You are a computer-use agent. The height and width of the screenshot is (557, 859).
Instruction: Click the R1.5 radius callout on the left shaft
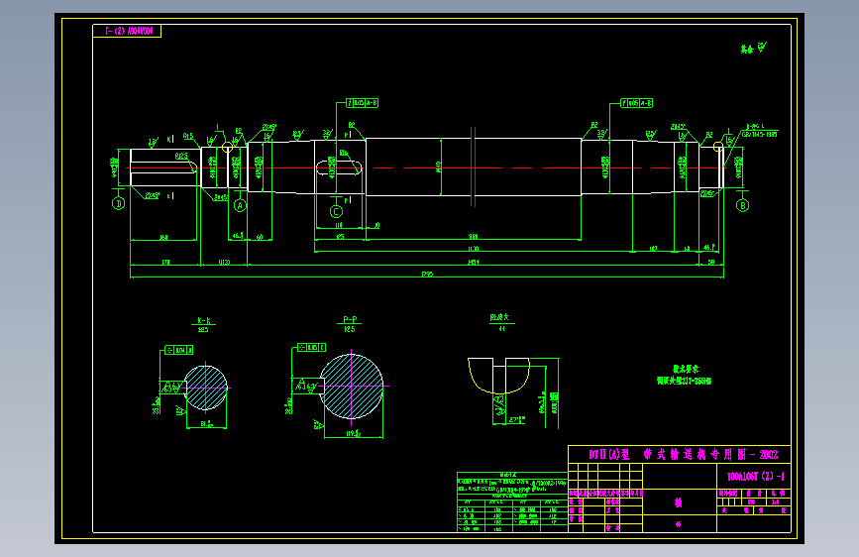(188, 136)
